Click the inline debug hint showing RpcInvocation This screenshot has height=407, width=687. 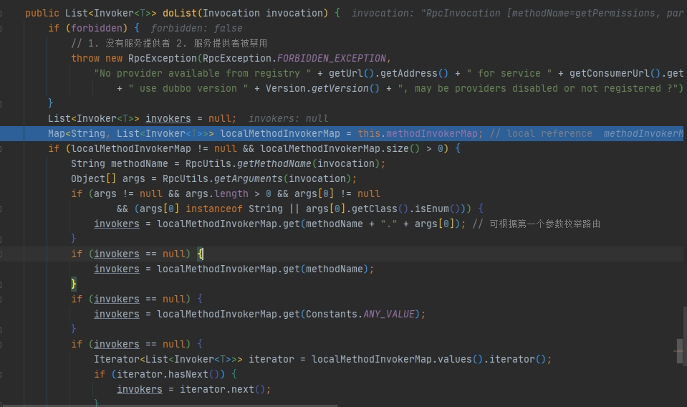pos(517,13)
